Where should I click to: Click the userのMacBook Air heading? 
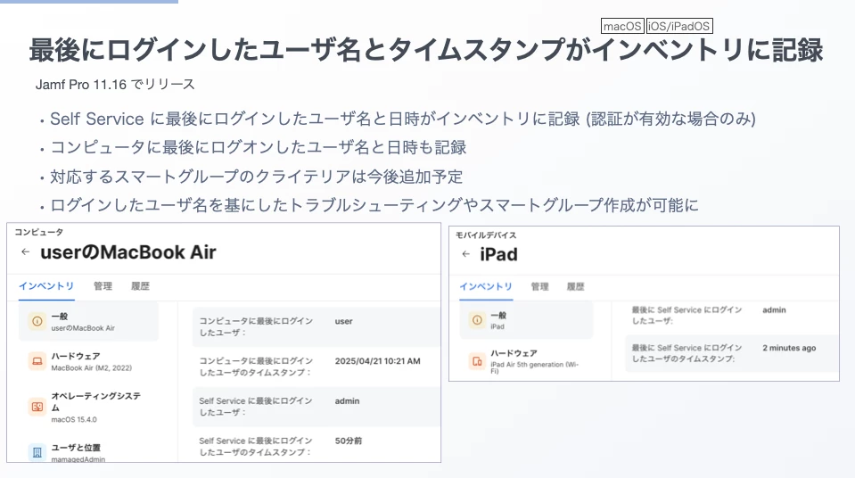point(128,252)
